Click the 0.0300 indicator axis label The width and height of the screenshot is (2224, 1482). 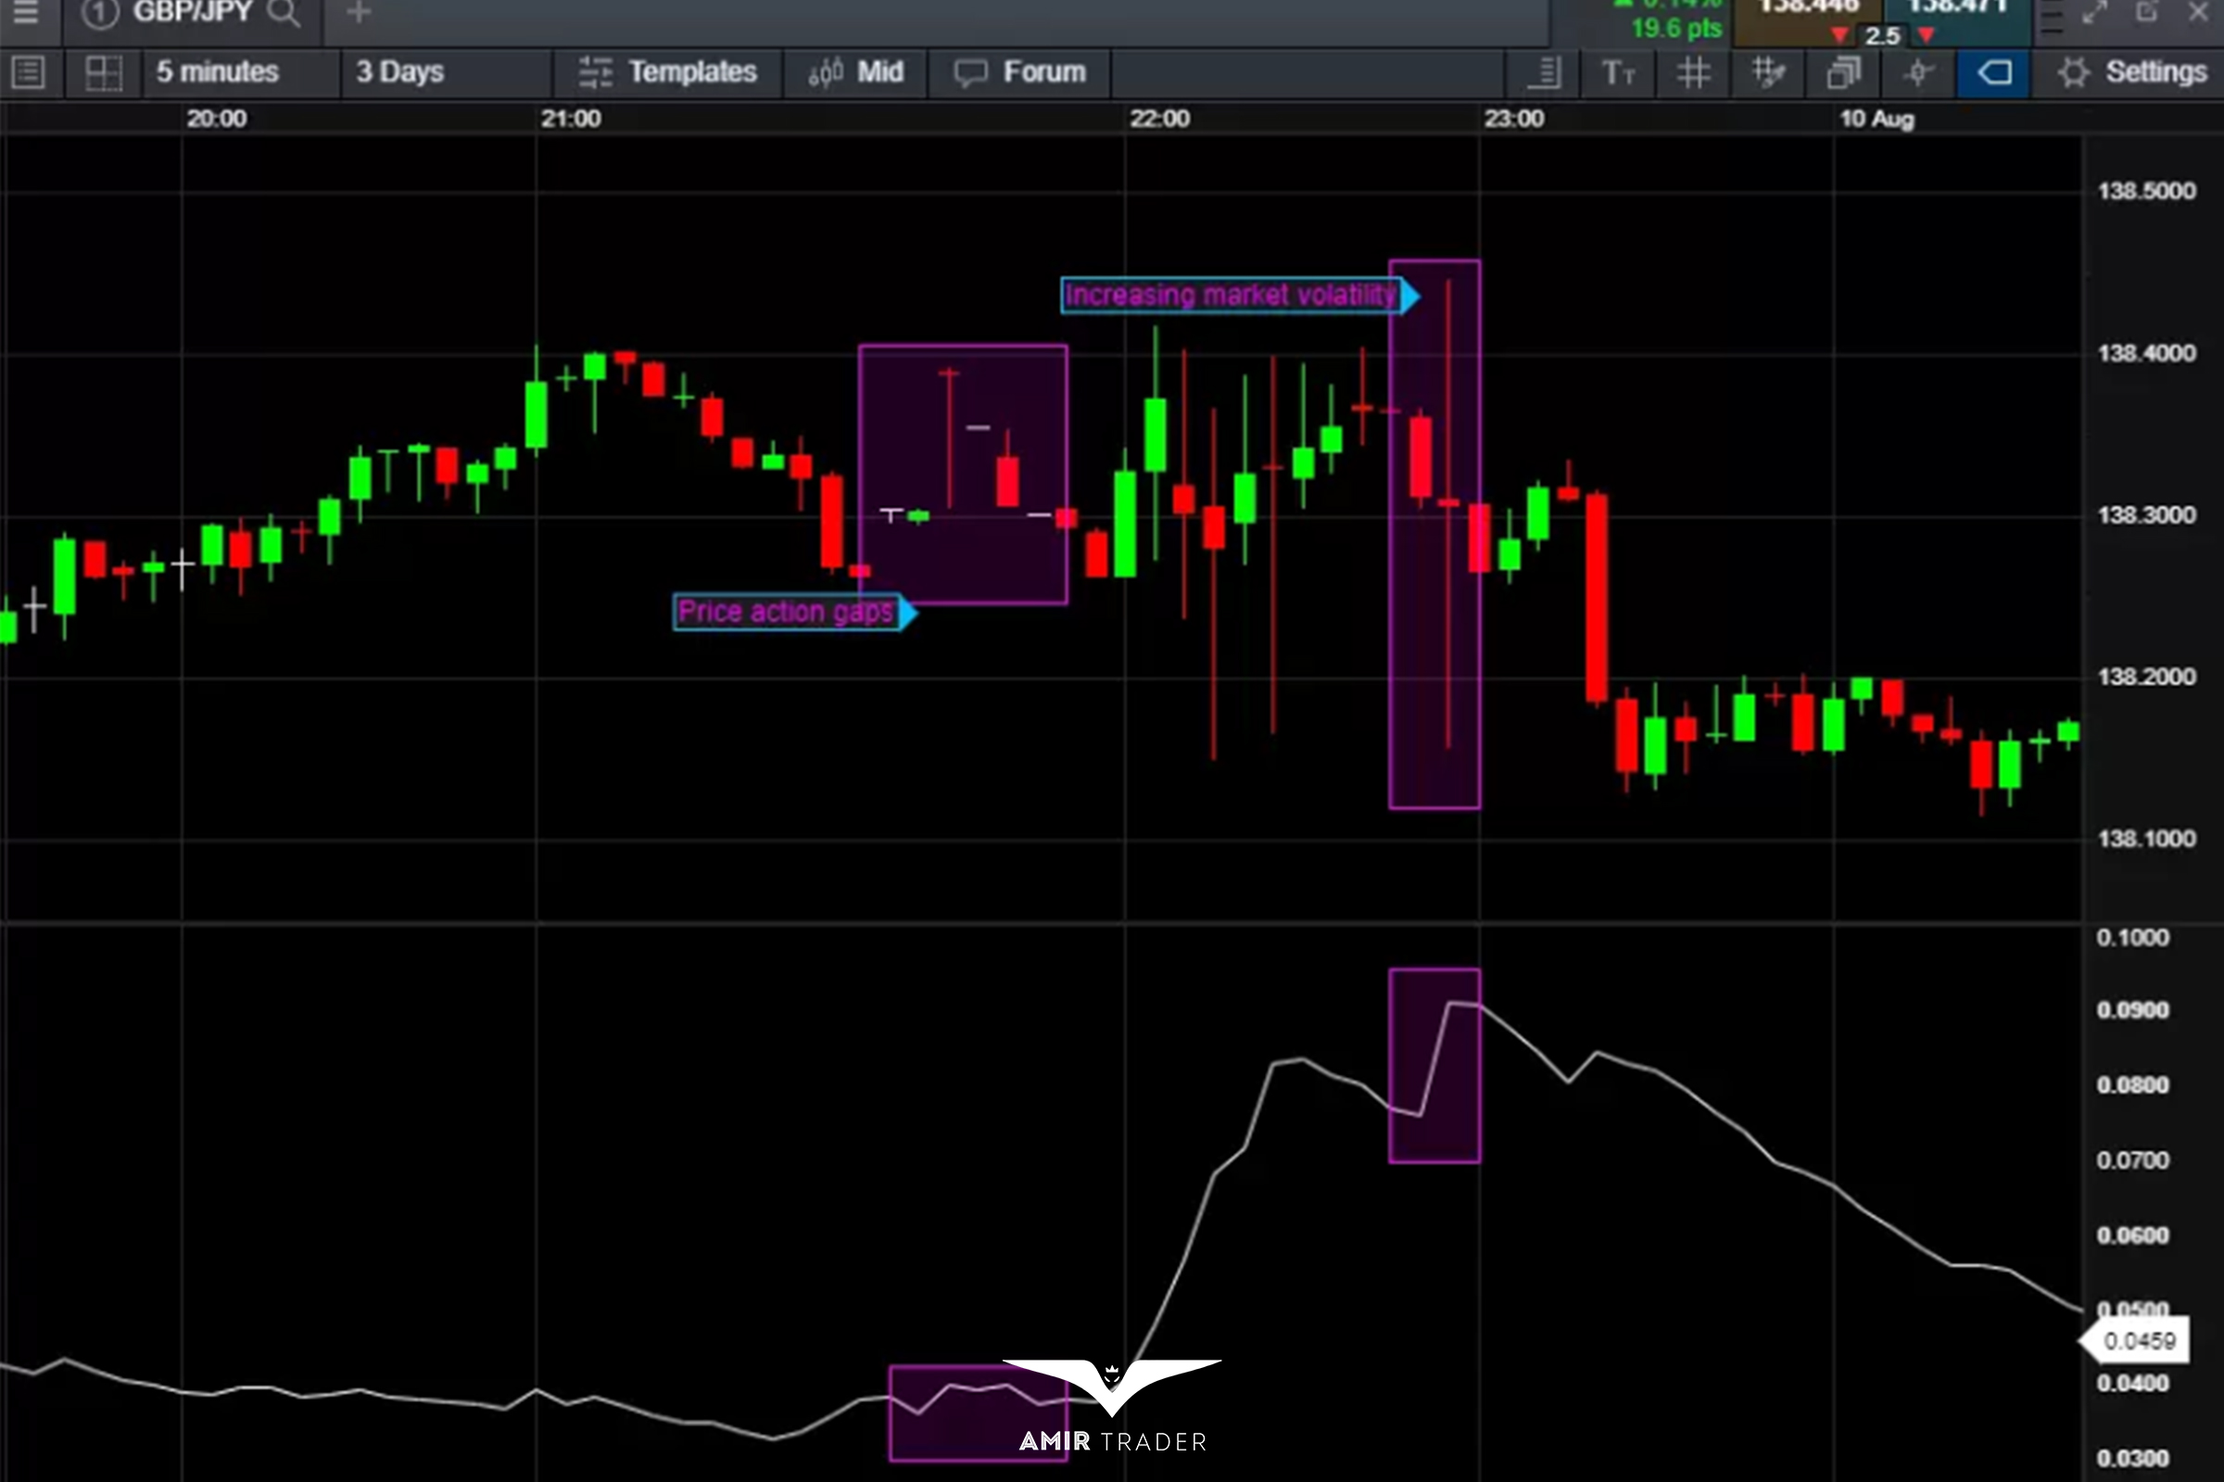[2133, 1460]
